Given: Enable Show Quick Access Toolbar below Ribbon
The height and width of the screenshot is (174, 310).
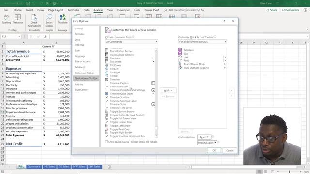Looking at the screenshot, I should [106, 142].
